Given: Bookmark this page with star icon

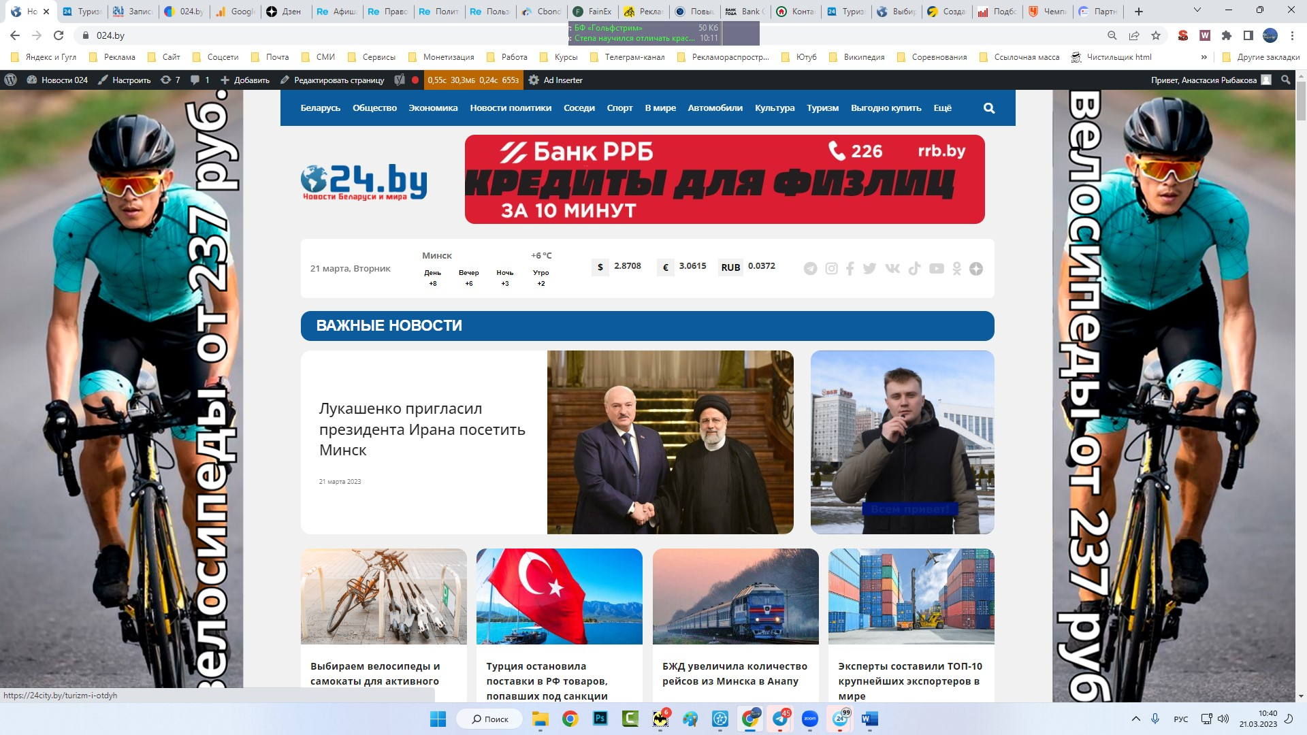Looking at the screenshot, I should (1156, 35).
